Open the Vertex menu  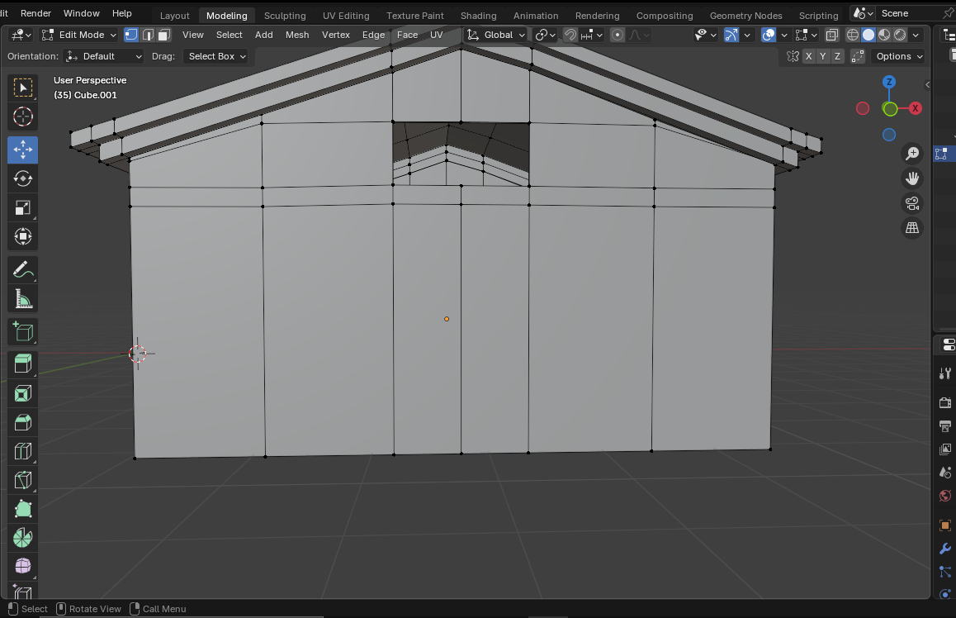335,35
